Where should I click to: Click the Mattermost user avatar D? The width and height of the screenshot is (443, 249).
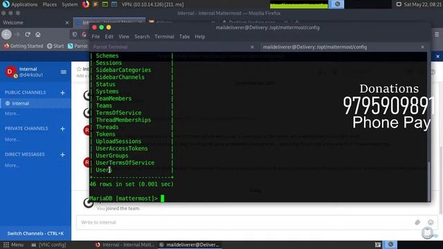[x=11, y=72]
